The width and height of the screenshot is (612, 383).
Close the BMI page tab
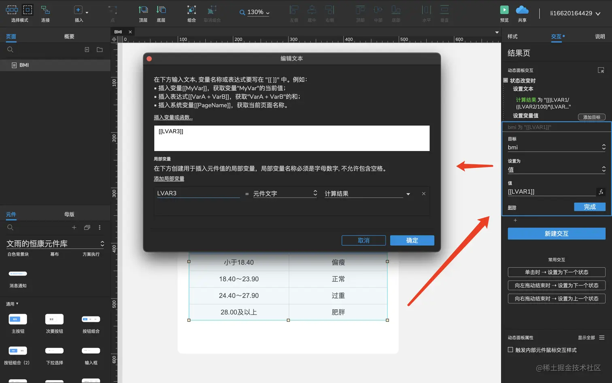[130, 32]
